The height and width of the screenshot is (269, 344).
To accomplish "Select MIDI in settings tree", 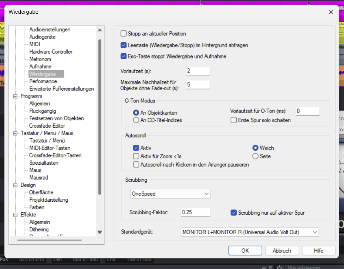I will pos(35,44).
